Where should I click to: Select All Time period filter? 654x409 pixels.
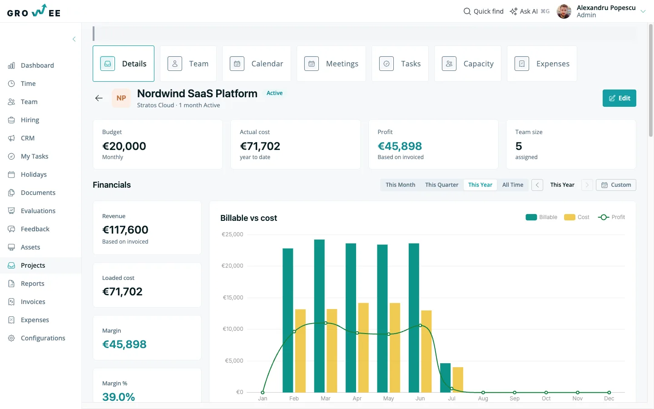[513, 185]
